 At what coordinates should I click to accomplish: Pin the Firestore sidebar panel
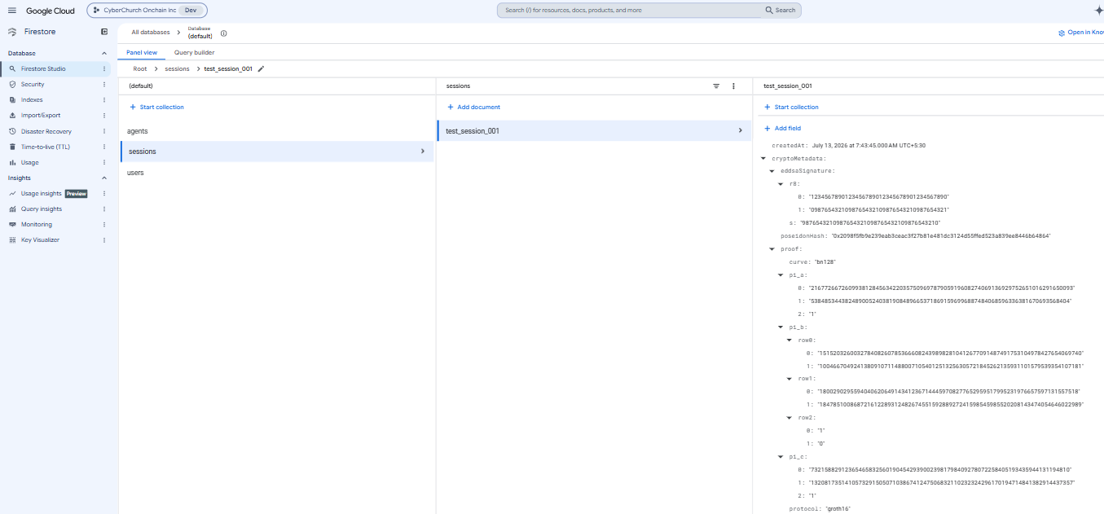(x=104, y=32)
